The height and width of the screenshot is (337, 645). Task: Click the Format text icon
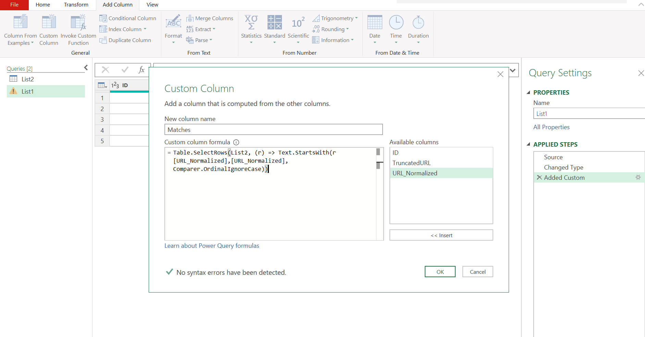point(173,22)
